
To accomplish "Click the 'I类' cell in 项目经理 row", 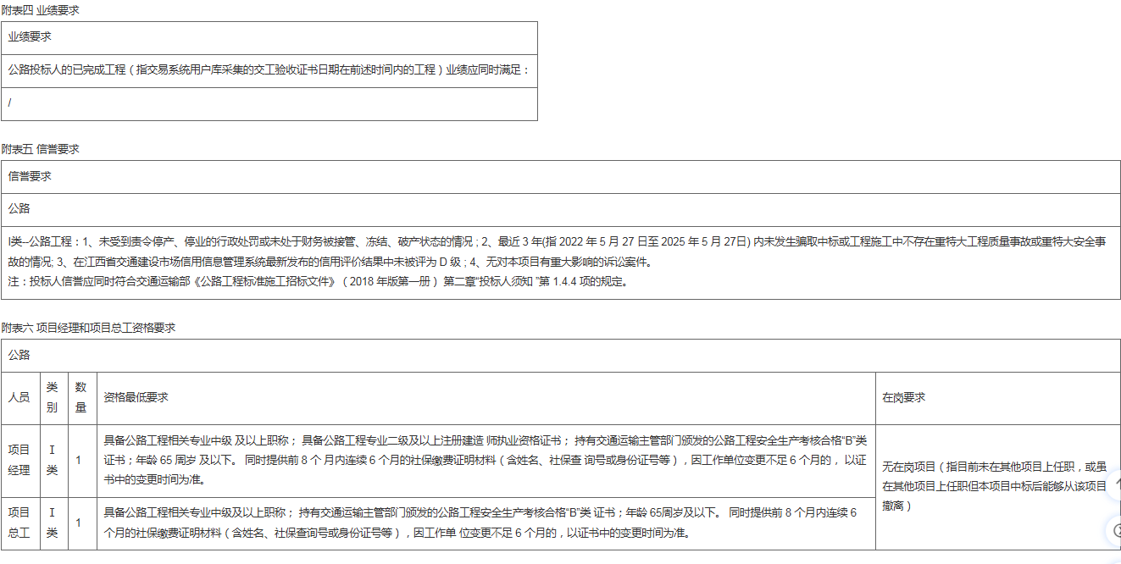I will coord(54,461).
